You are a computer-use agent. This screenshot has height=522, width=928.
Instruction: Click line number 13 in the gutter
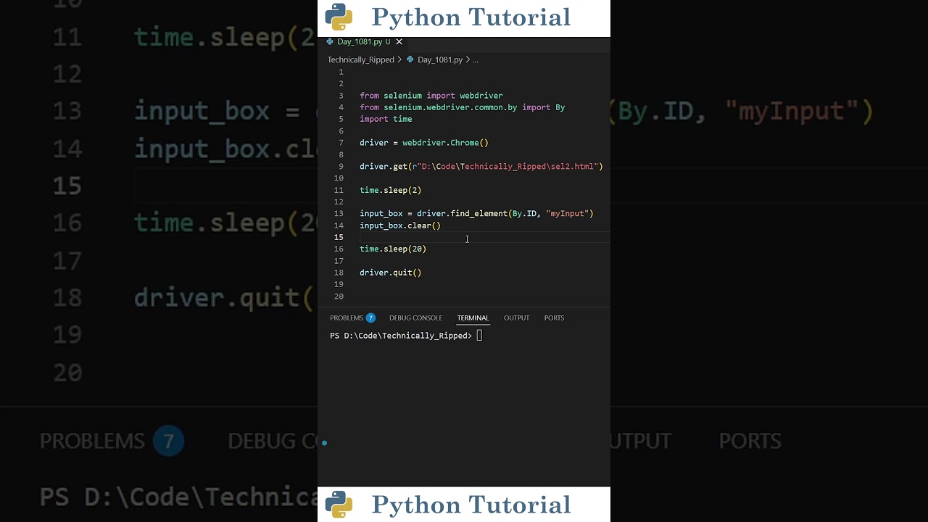339,214
